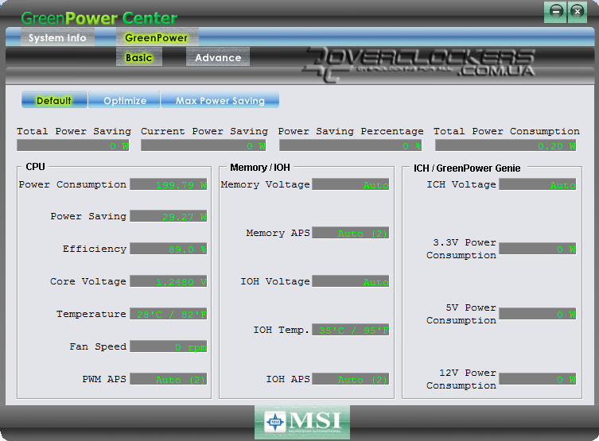The width and height of the screenshot is (599, 441).
Task: Apply the Default power profile
Action: pos(54,100)
